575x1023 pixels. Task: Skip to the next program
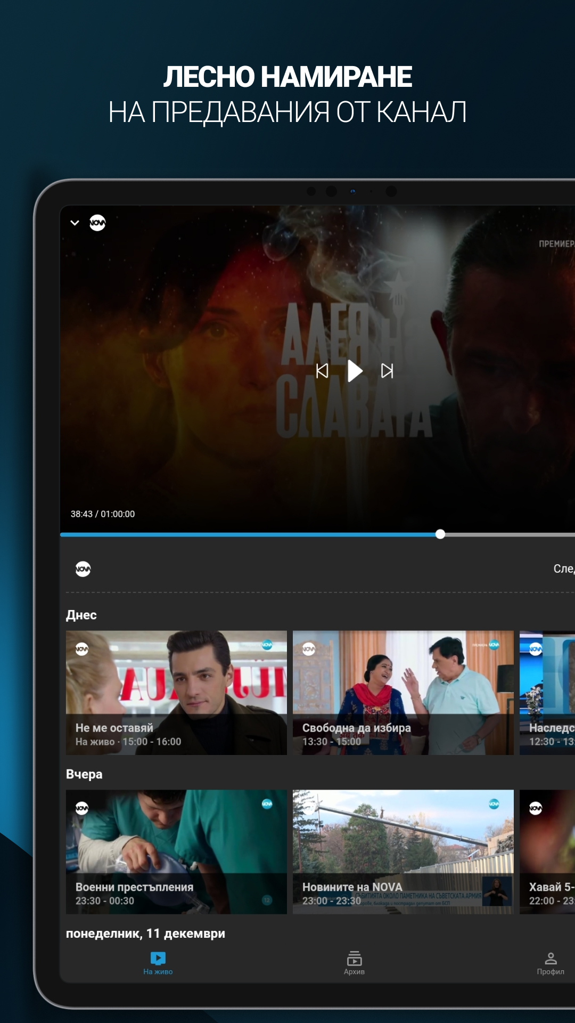(x=387, y=371)
